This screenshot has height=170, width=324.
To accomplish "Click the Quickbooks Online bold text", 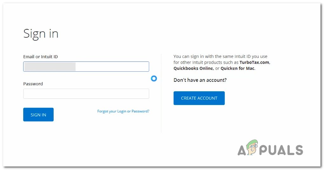I will (193, 68).
